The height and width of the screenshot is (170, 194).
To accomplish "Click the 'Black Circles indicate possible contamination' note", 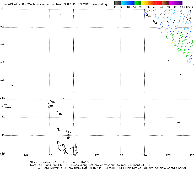I will click(x=155, y=168).
